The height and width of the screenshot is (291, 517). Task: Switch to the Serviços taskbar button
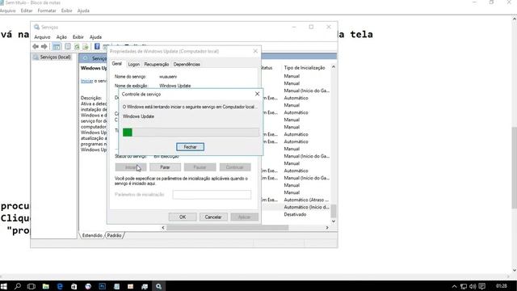(x=158, y=286)
